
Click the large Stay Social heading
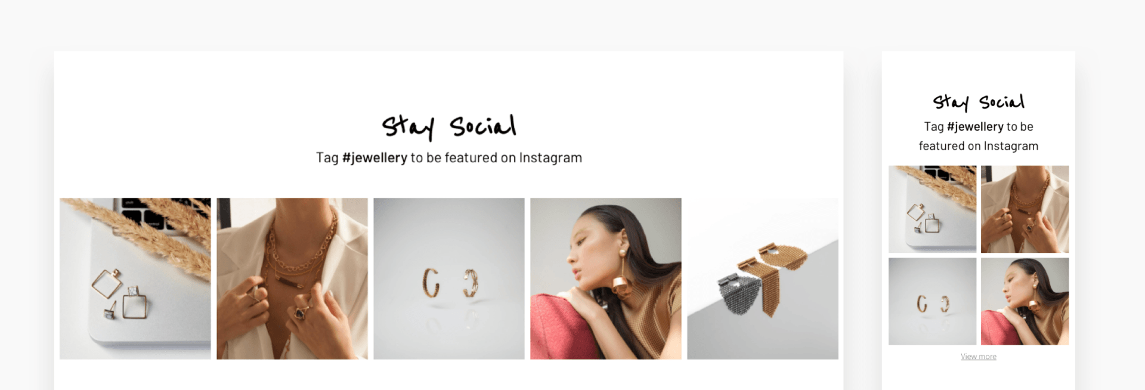pos(449,126)
